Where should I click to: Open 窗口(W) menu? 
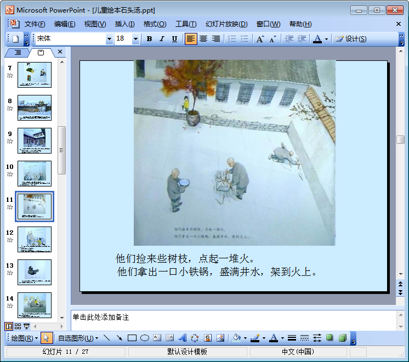pos(268,24)
